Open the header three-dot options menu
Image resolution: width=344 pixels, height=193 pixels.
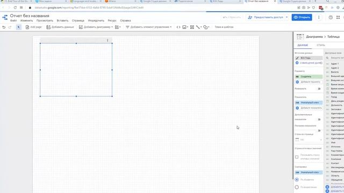[319, 17]
